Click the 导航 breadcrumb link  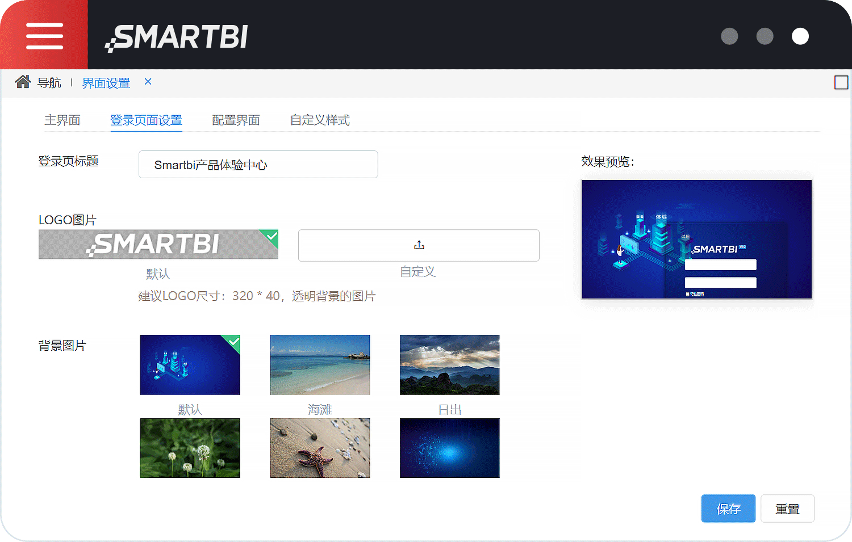coord(49,83)
